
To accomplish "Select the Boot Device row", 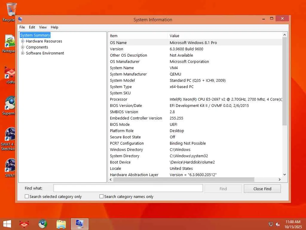I will tap(195, 162).
